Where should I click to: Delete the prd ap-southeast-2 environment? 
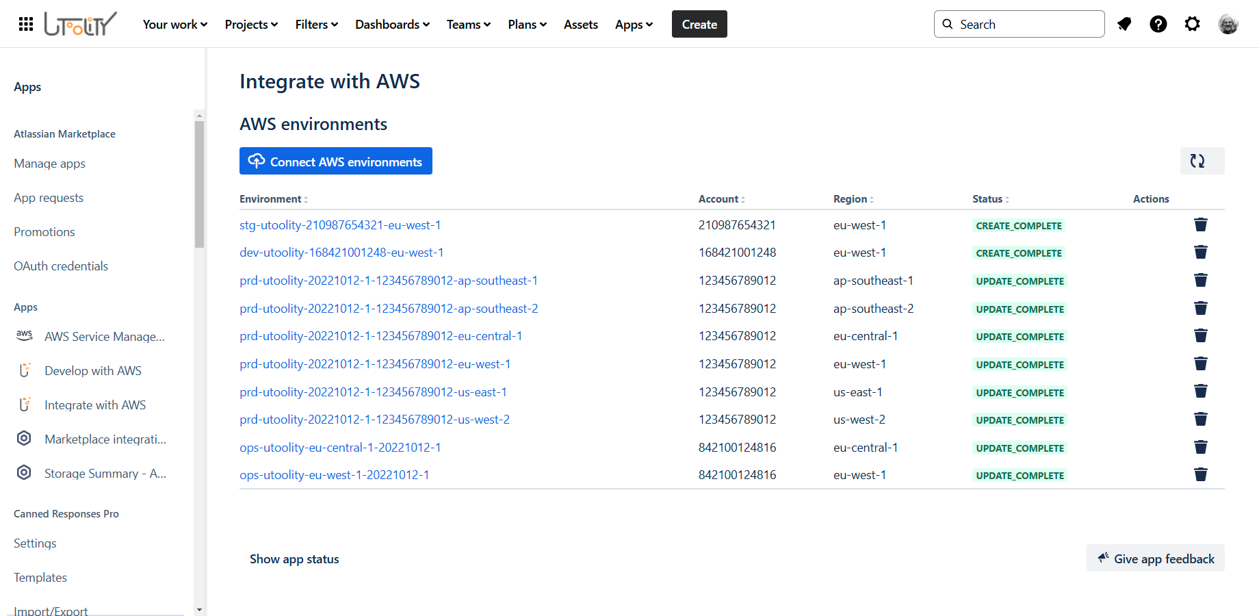1201,308
